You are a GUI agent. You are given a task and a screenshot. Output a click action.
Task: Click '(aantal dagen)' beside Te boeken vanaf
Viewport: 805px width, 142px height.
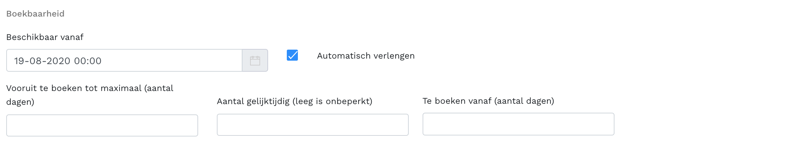pyautogui.click(x=524, y=101)
